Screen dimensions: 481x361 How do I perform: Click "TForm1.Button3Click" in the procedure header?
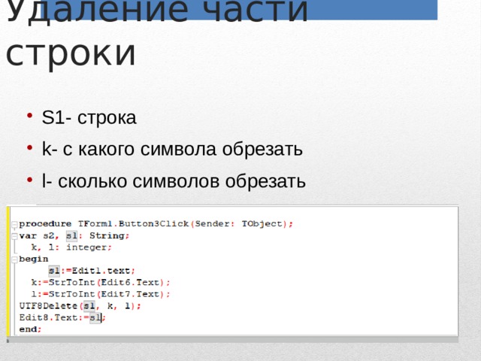click(x=134, y=224)
